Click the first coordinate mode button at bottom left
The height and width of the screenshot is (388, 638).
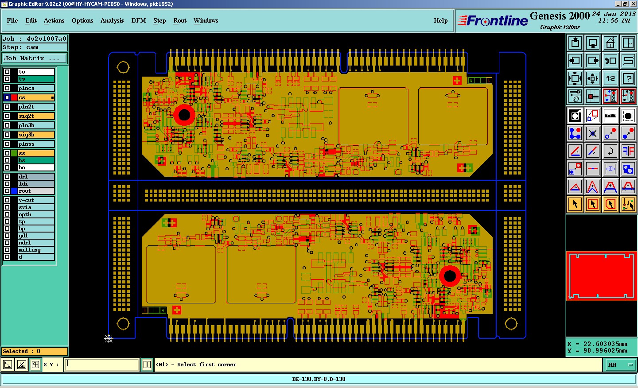pyautogui.click(x=8, y=365)
